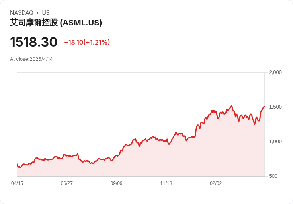
Task: Click the dot separator between NASDAQ and US
Action: [x=38, y=13]
